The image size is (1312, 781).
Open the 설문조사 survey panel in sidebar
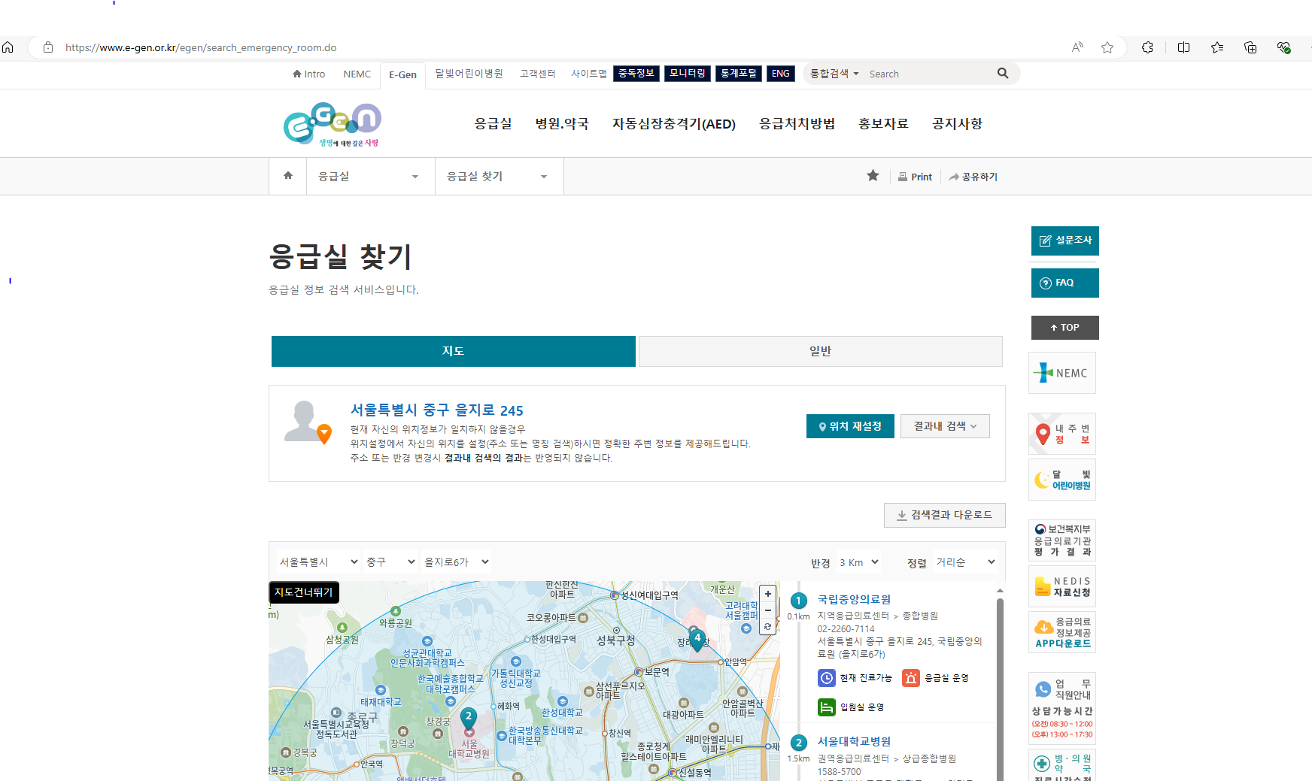pos(1064,241)
